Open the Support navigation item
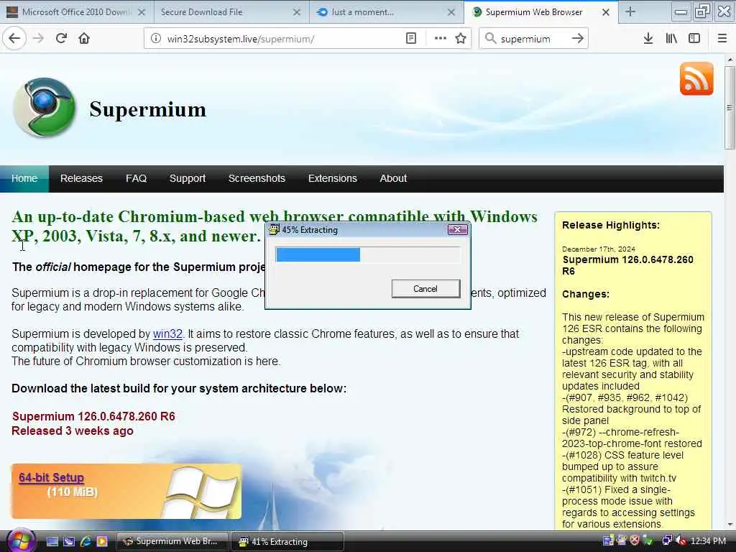736x552 pixels. (x=188, y=178)
